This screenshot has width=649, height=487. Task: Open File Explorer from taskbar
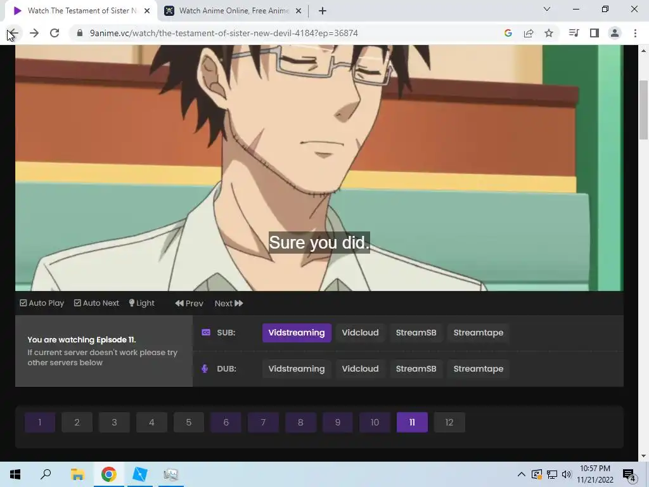(x=77, y=474)
